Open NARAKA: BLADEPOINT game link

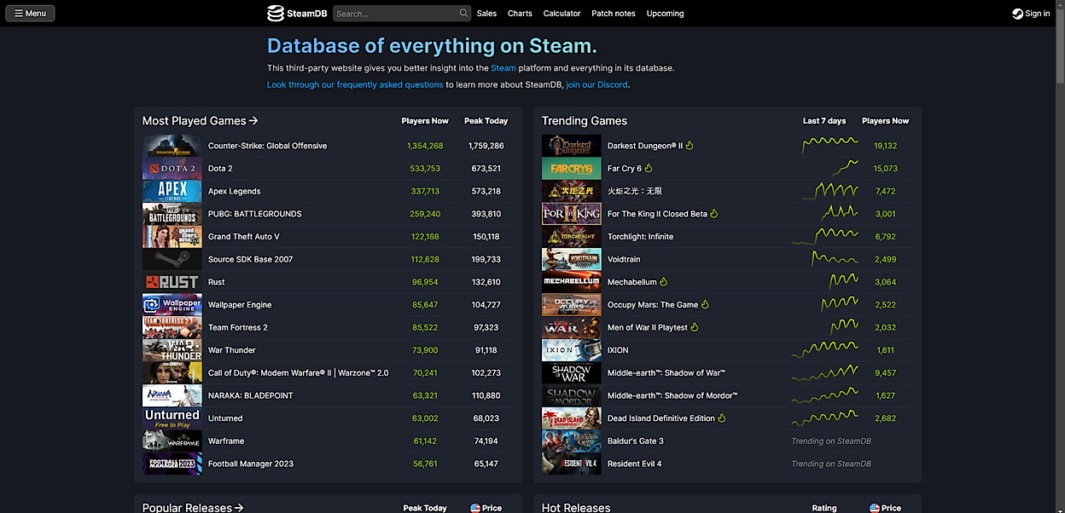click(250, 395)
